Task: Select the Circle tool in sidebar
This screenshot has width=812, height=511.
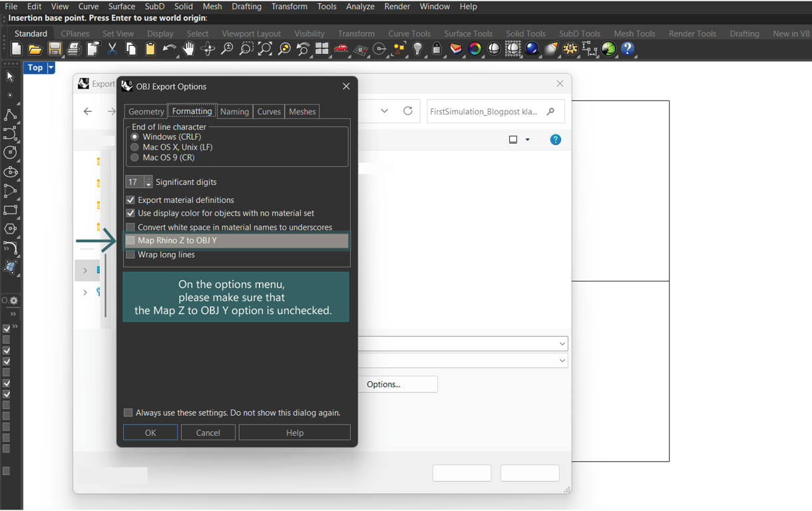Action: point(10,152)
